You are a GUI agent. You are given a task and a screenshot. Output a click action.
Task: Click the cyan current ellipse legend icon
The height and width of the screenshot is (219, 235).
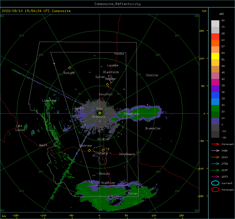coord(215,183)
